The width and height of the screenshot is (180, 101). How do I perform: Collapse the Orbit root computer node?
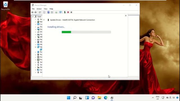33,17
